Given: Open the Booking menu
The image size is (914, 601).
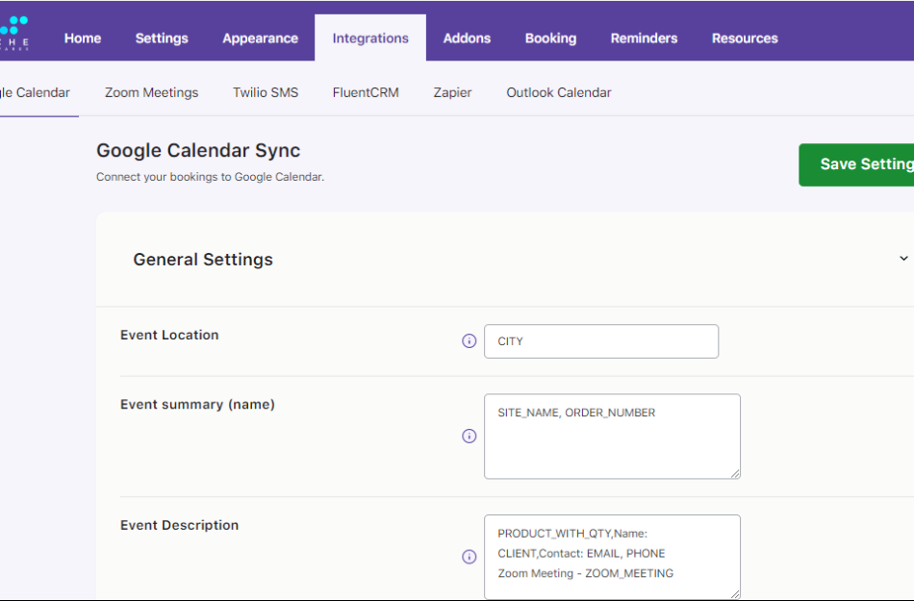Looking at the screenshot, I should (x=550, y=38).
